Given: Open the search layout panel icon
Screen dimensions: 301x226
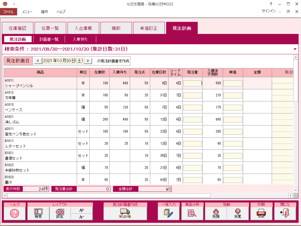Looking at the screenshot, I should click(x=38, y=213).
